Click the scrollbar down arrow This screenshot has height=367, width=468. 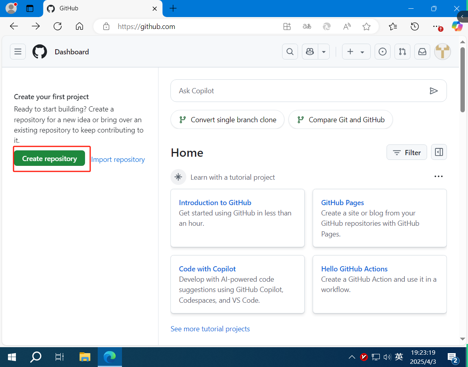click(462, 339)
